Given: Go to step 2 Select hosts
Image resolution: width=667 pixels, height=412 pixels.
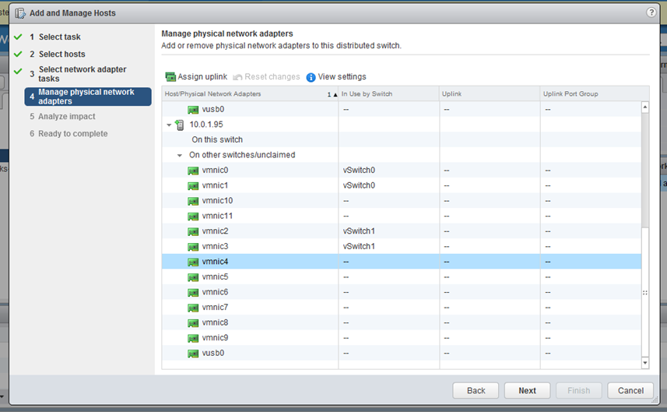Looking at the screenshot, I should click(62, 54).
